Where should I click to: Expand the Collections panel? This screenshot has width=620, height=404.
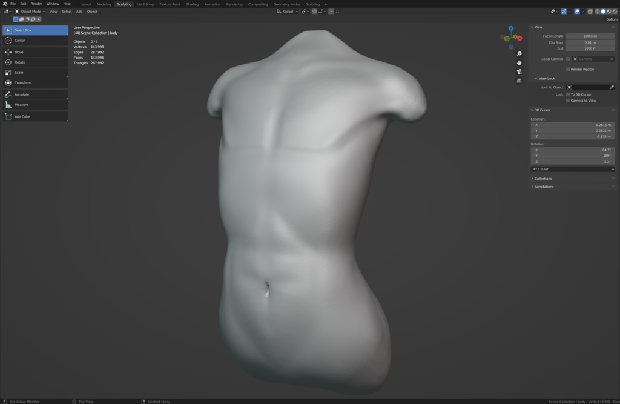(x=532, y=179)
